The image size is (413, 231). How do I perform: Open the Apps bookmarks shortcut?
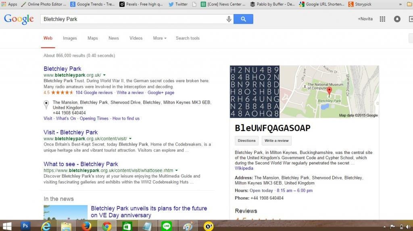click(9, 4)
